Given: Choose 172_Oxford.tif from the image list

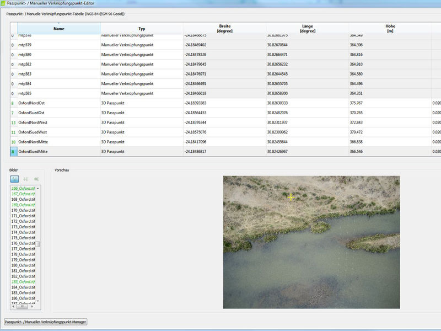Looking at the screenshot, I should pos(23,221).
